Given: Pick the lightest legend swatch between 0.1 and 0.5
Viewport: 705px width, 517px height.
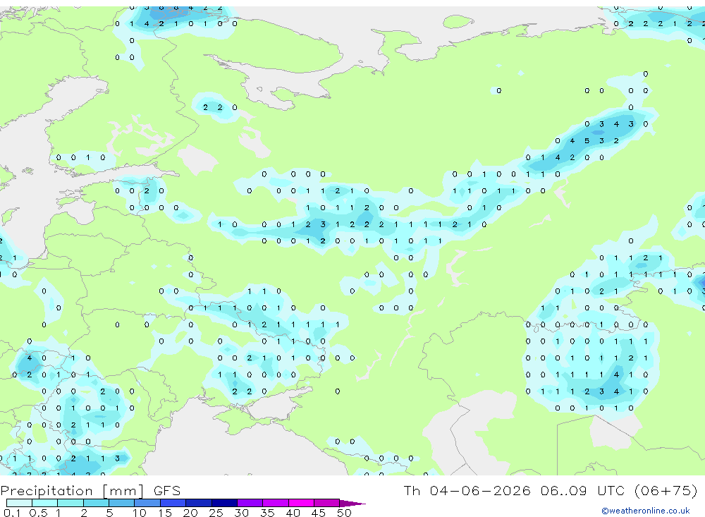Looking at the screenshot, I should (19, 503).
